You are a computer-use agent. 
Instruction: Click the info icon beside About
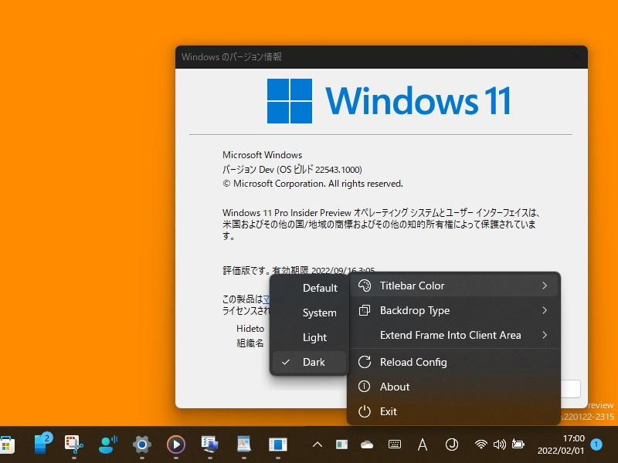coord(365,387)
